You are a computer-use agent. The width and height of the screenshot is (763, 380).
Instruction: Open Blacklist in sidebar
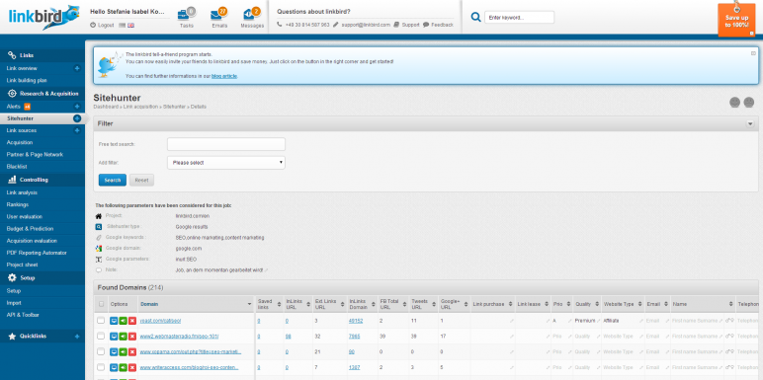(17, 167)
